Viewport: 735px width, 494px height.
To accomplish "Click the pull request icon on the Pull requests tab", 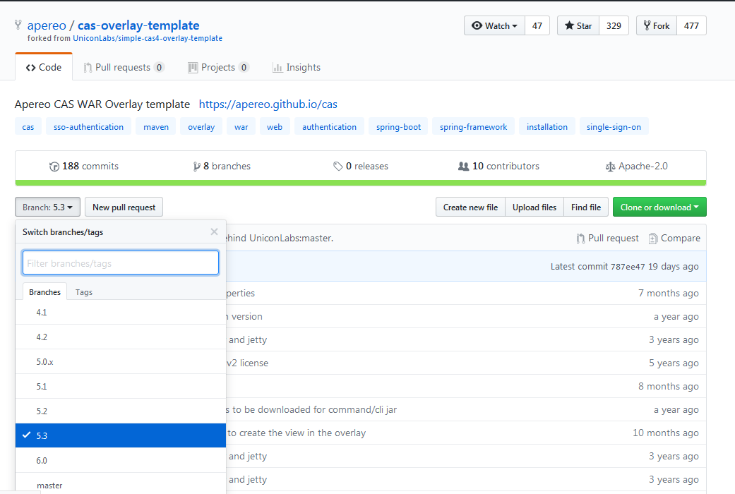I will (x=88, y=68).
